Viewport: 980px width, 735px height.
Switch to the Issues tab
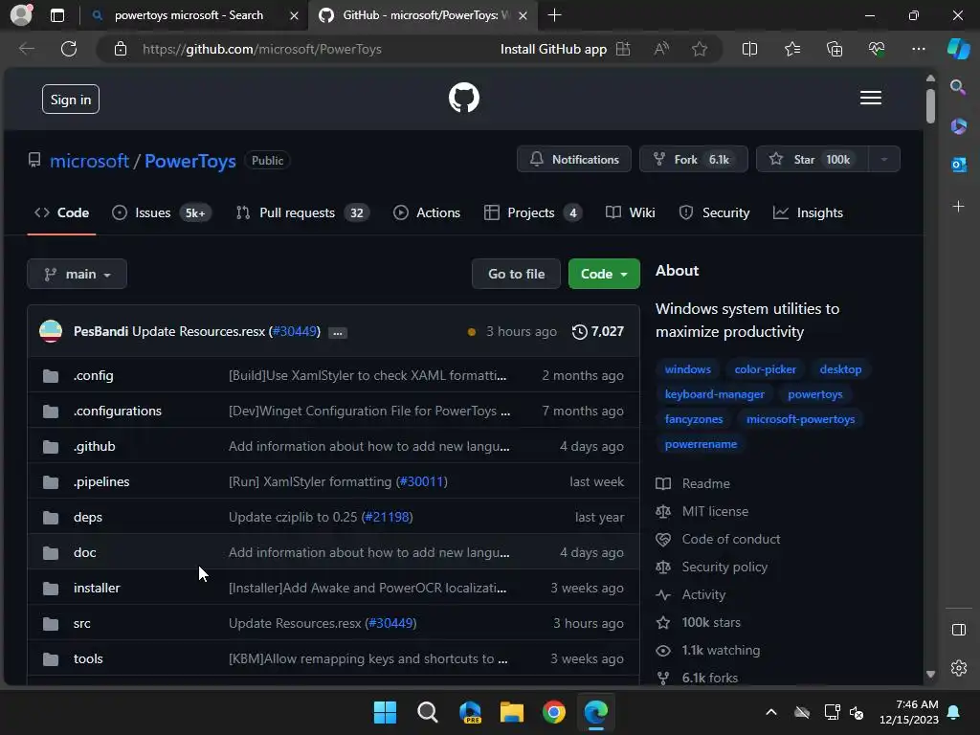(161, 213)
